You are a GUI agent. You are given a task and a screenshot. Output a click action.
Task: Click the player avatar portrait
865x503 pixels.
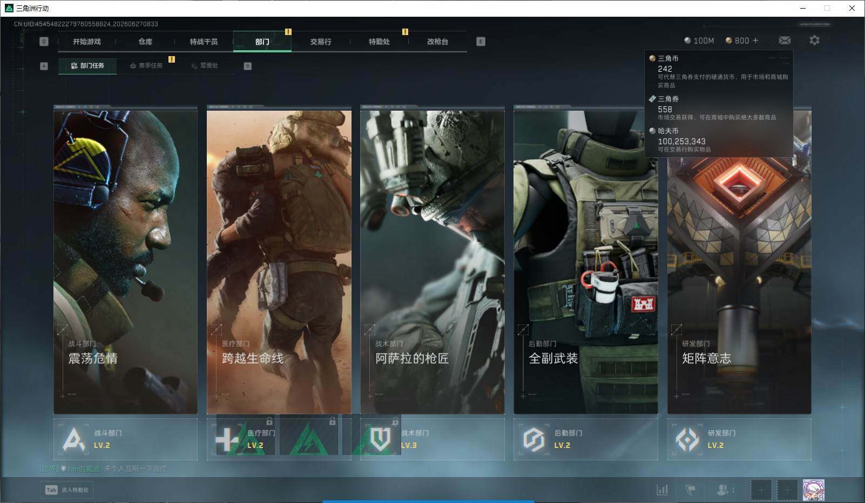coord(813,490)
